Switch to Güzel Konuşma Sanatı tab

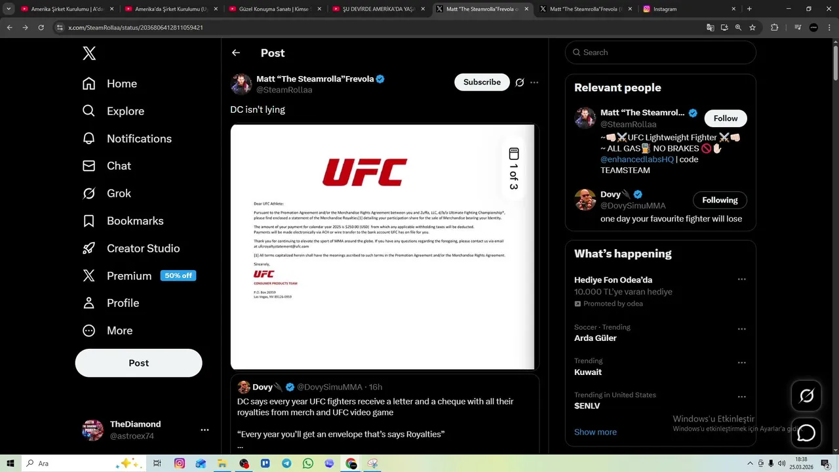coord(275,9)
